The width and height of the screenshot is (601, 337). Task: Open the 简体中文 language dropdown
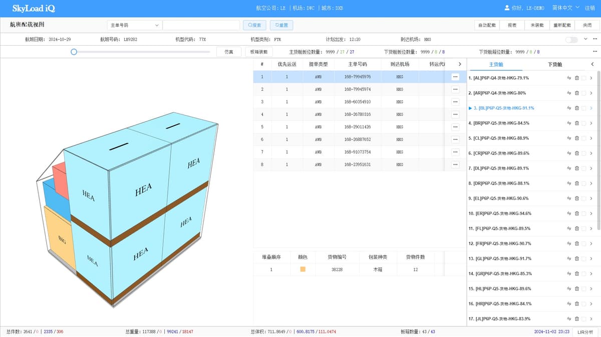(564, 8)
